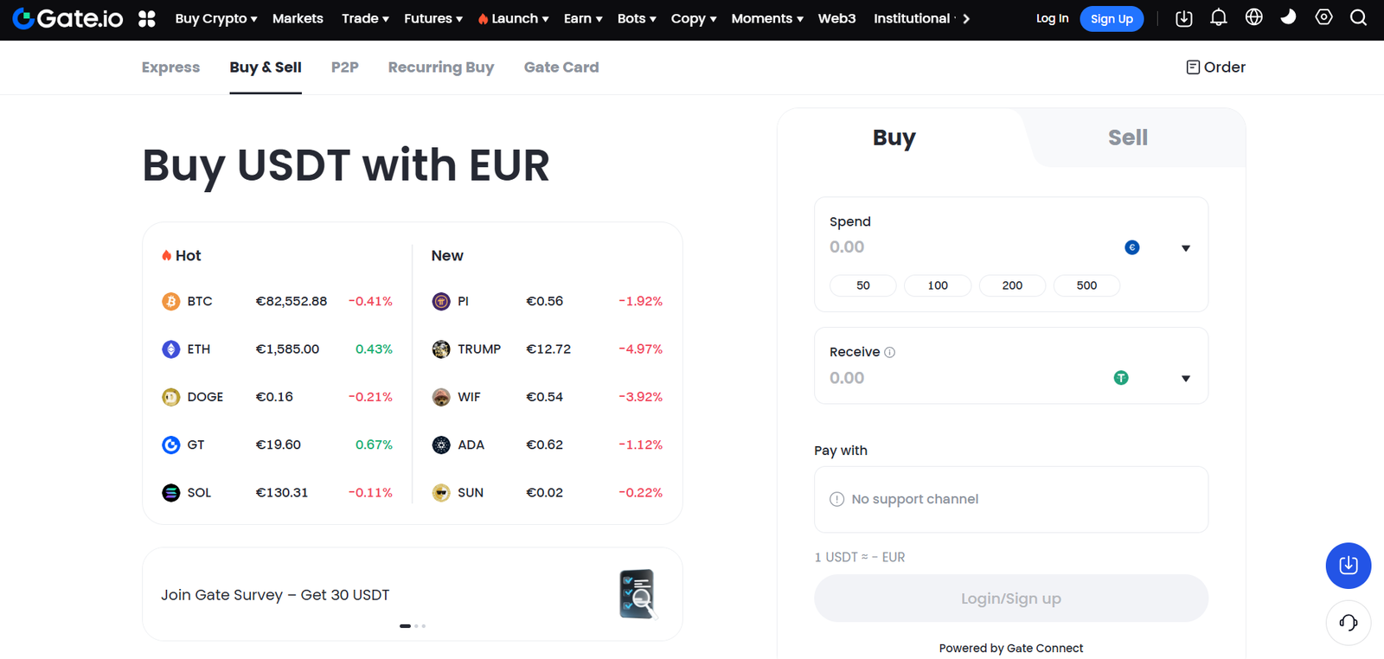
Task: Expand the Spend currency dropdown
Action: (1184, 247)
